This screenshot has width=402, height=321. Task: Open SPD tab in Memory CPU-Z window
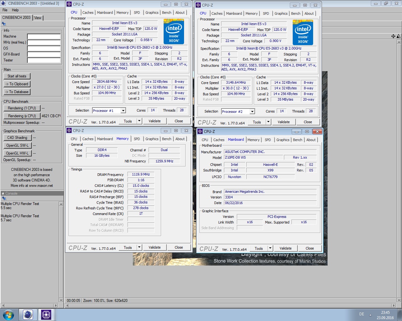tap(137, 139)
